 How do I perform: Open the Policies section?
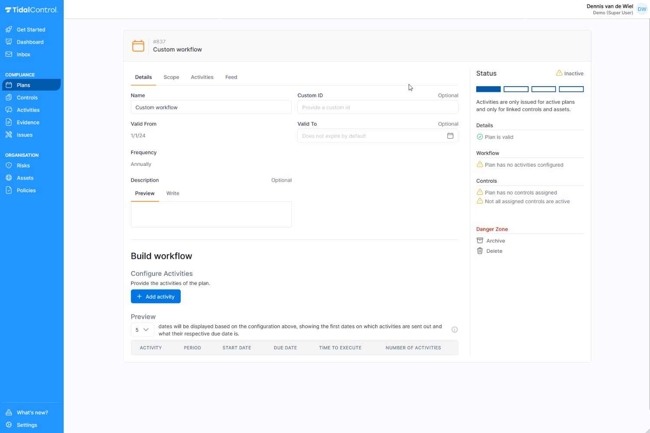[26, 190]
